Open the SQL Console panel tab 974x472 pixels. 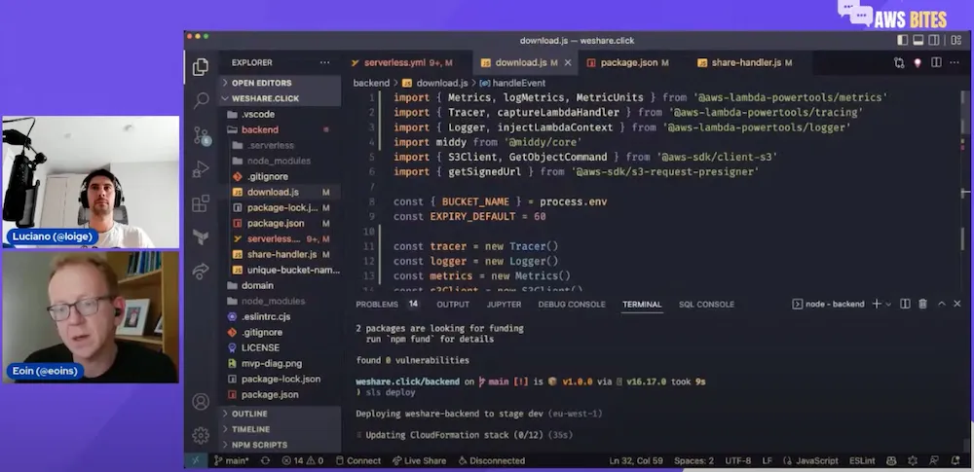706,305
